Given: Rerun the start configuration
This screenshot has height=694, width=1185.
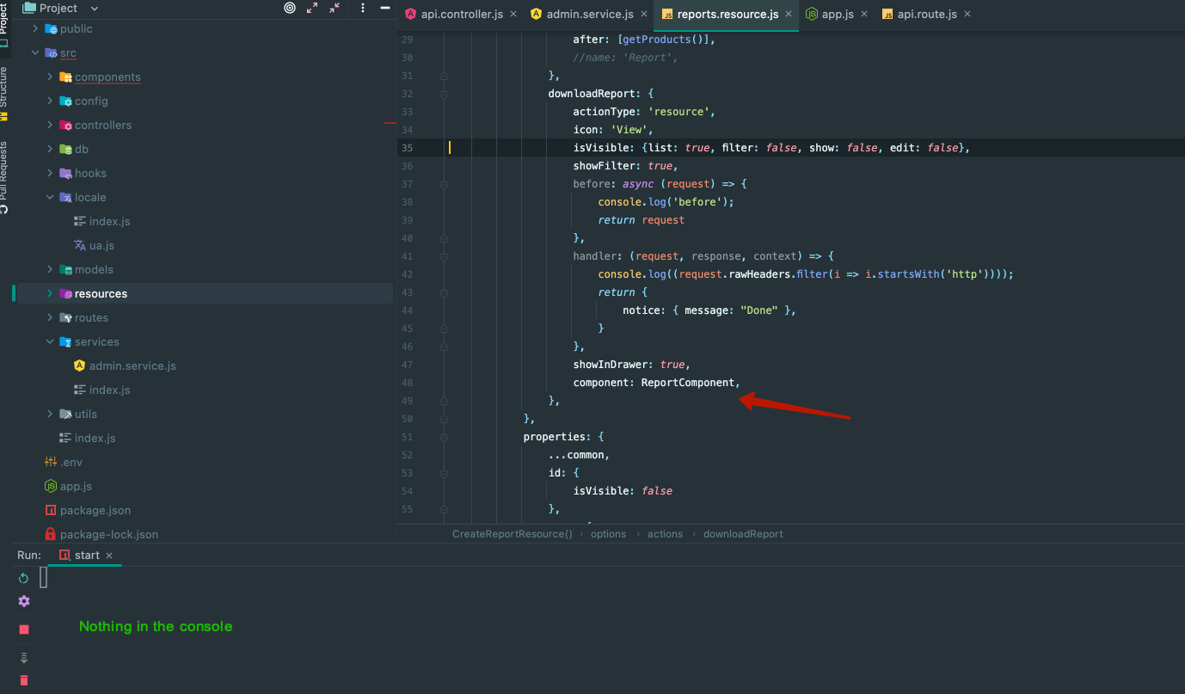Looking at the screenshot, I should tap(24, 578).
